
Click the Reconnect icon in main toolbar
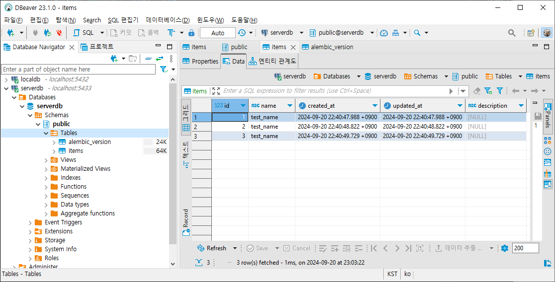click(x=47, y=33)
